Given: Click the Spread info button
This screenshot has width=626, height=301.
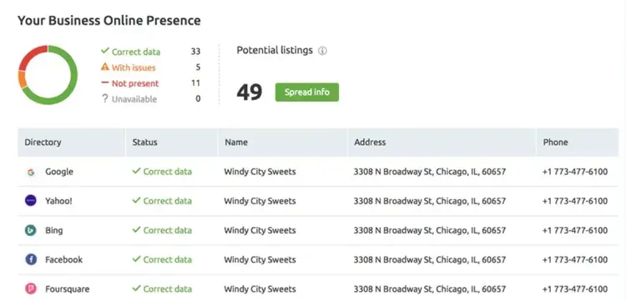Looking at the screenshot, I should (307, 92).
